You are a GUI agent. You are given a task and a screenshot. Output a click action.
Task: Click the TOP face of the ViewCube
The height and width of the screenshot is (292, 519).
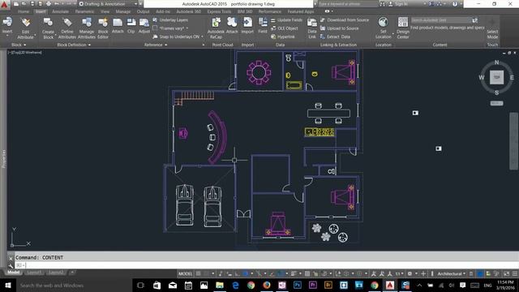click(x=496, y=77)
